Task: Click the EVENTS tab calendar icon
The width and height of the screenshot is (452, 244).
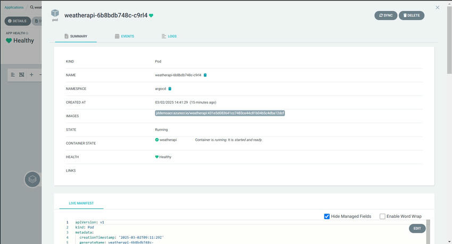Action: tap(117, 36)
